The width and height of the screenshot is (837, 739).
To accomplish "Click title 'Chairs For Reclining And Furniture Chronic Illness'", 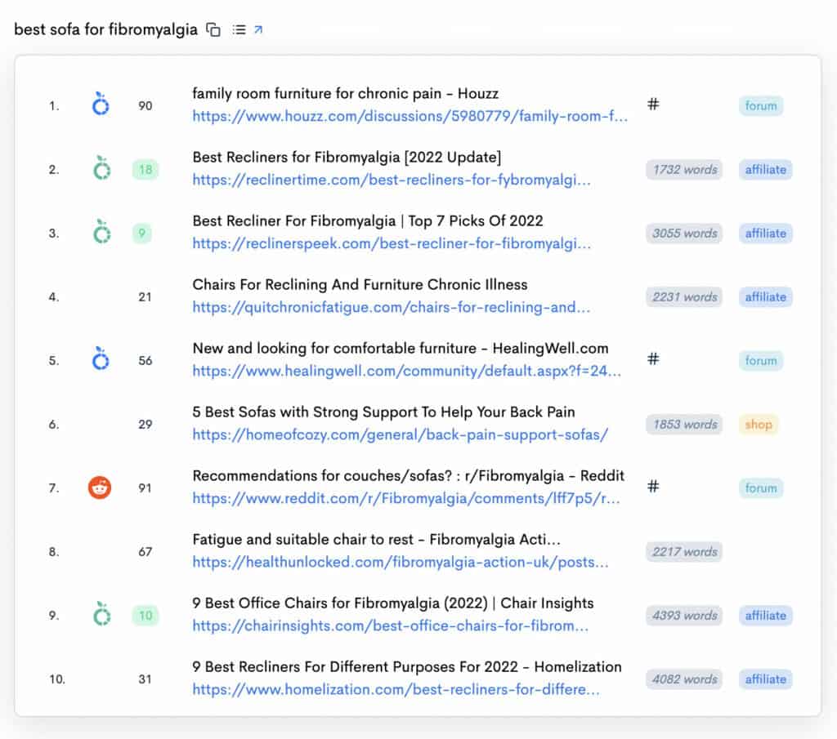I will pyautogui.click(x=360, y=285).
